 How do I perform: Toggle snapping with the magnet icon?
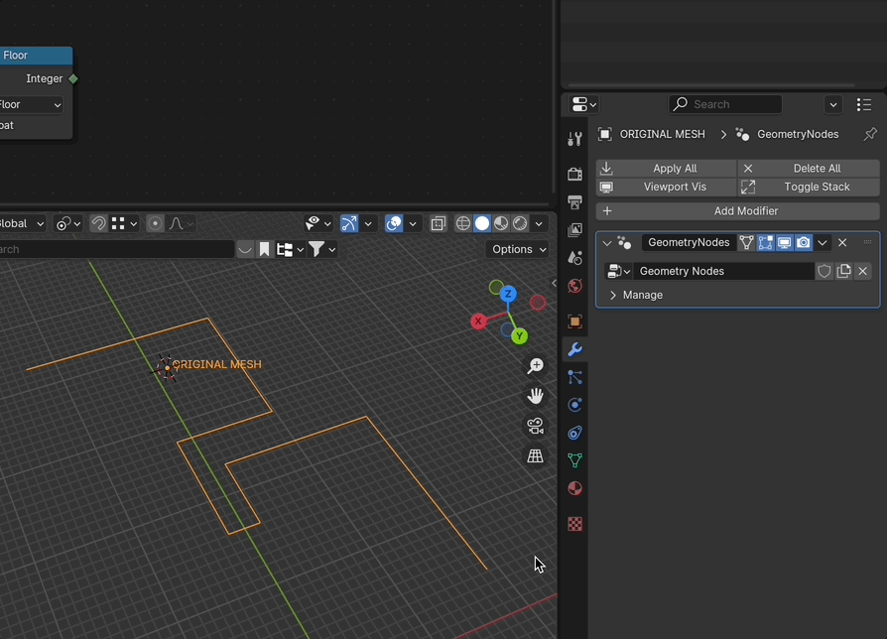point(98,223)
